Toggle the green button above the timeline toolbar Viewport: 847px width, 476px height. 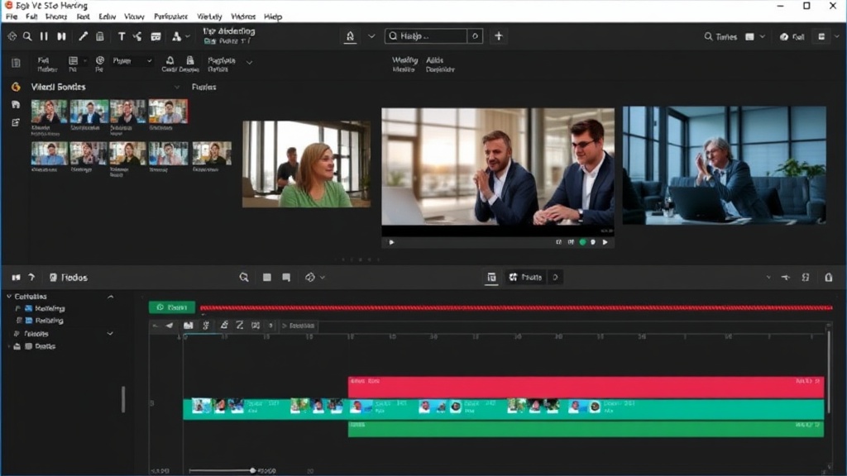pyautogui.click(x=171, y=307)
